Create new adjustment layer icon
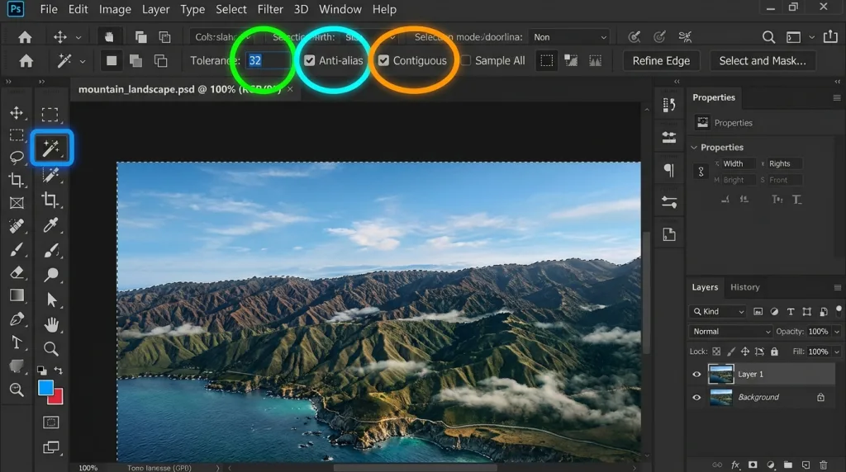Image resolution: width=846 pixels, height=472 pixels. (771, 465)
